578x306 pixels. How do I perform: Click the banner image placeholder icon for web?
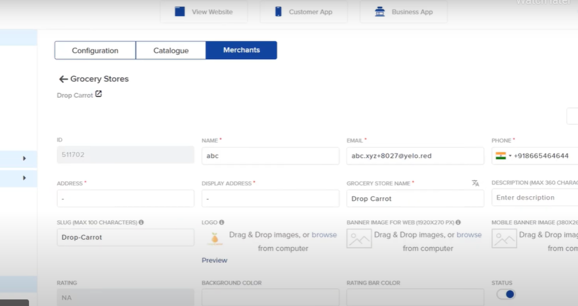(x=359, y=238)
